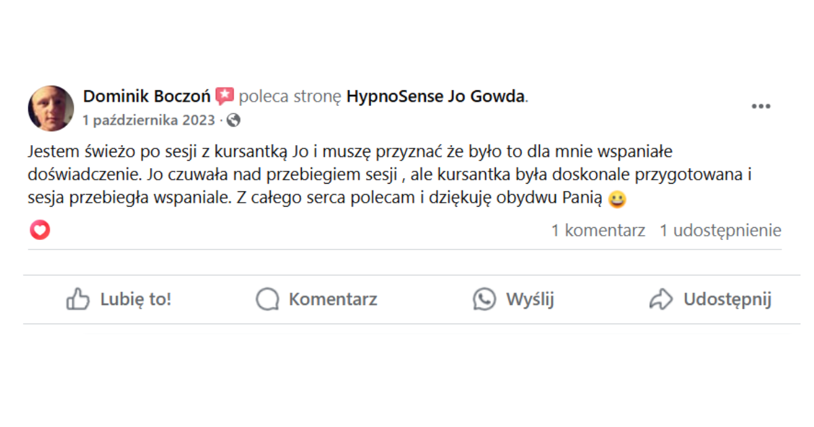Open the post date 1 października 2023

pos(149,121)
